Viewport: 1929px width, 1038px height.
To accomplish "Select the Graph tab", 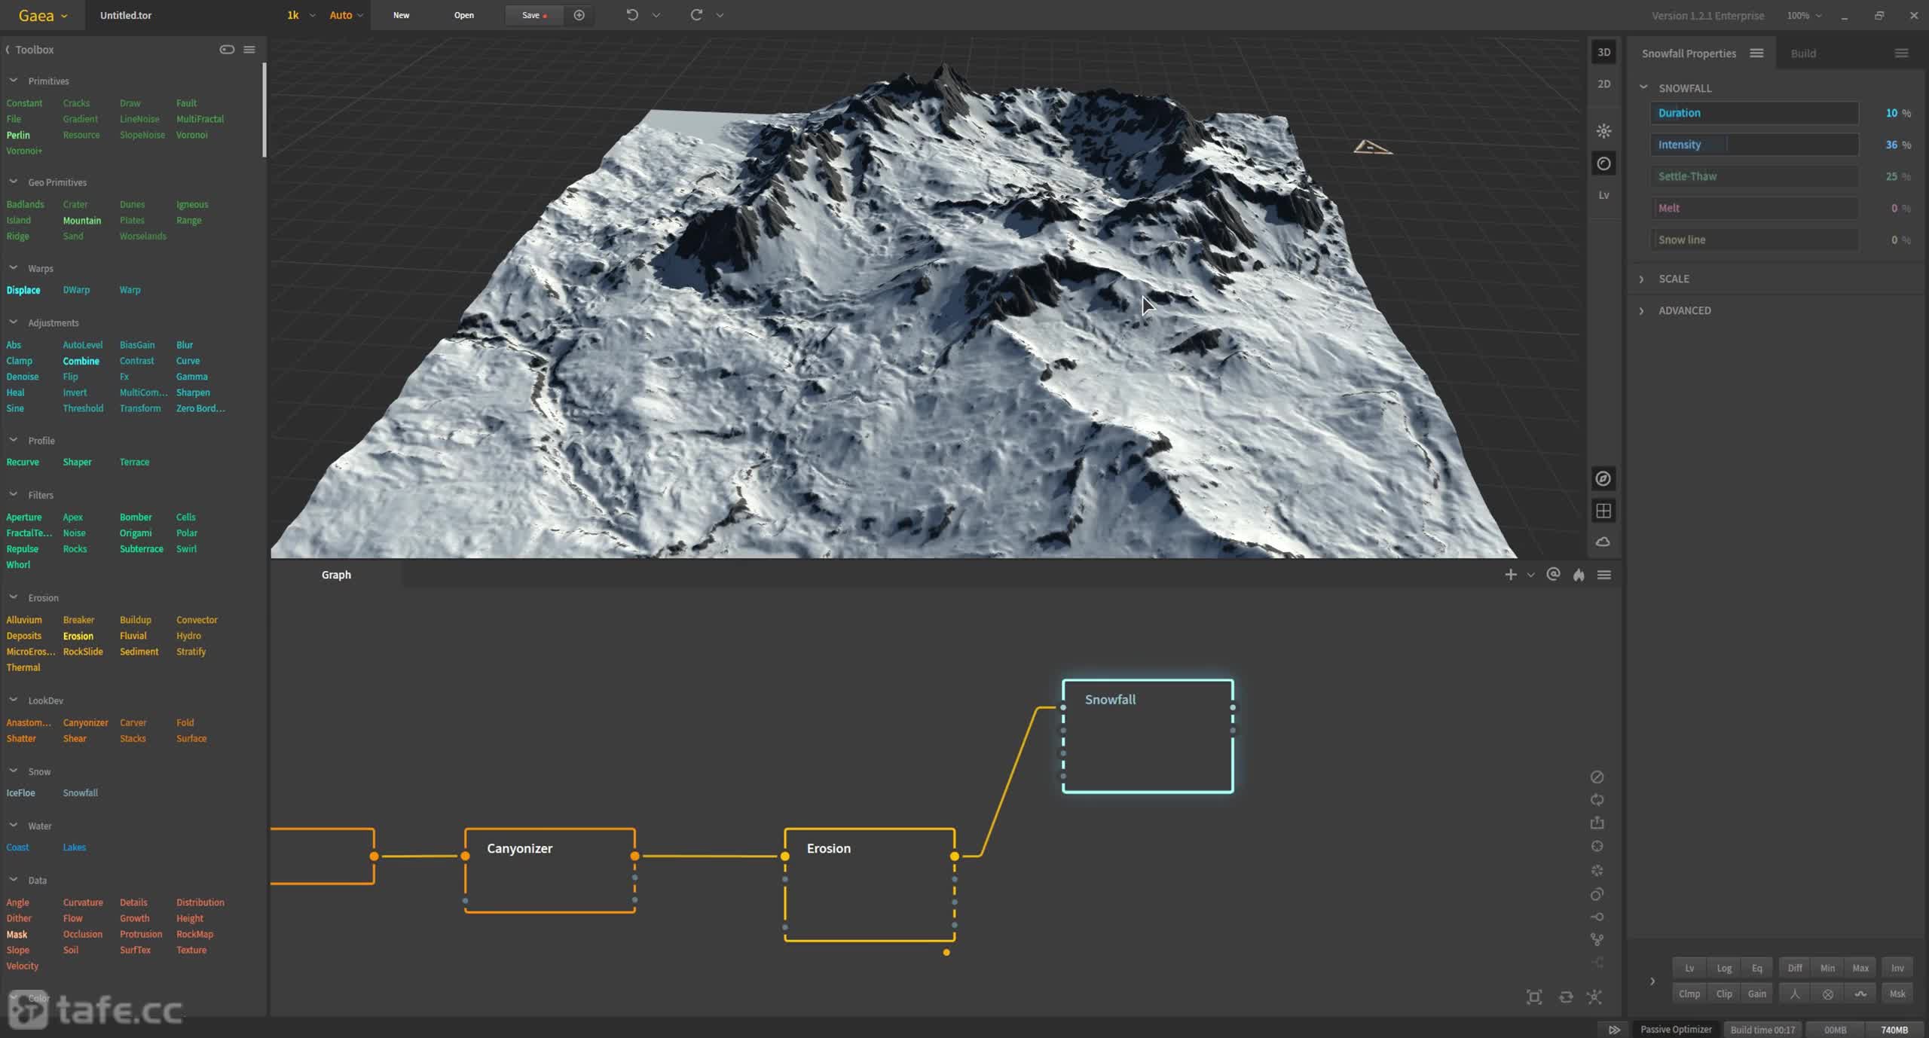I will tap(336, 575).
